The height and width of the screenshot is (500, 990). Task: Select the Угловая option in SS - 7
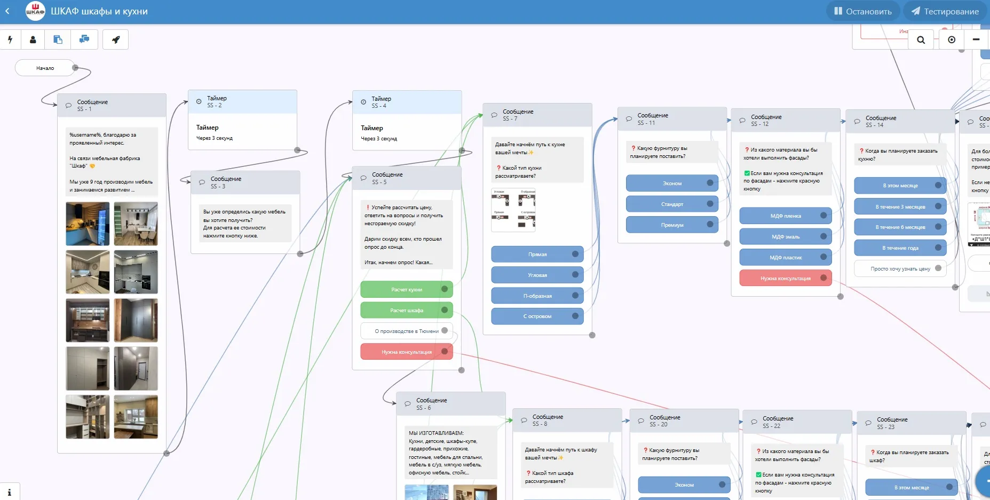[537, 275]
